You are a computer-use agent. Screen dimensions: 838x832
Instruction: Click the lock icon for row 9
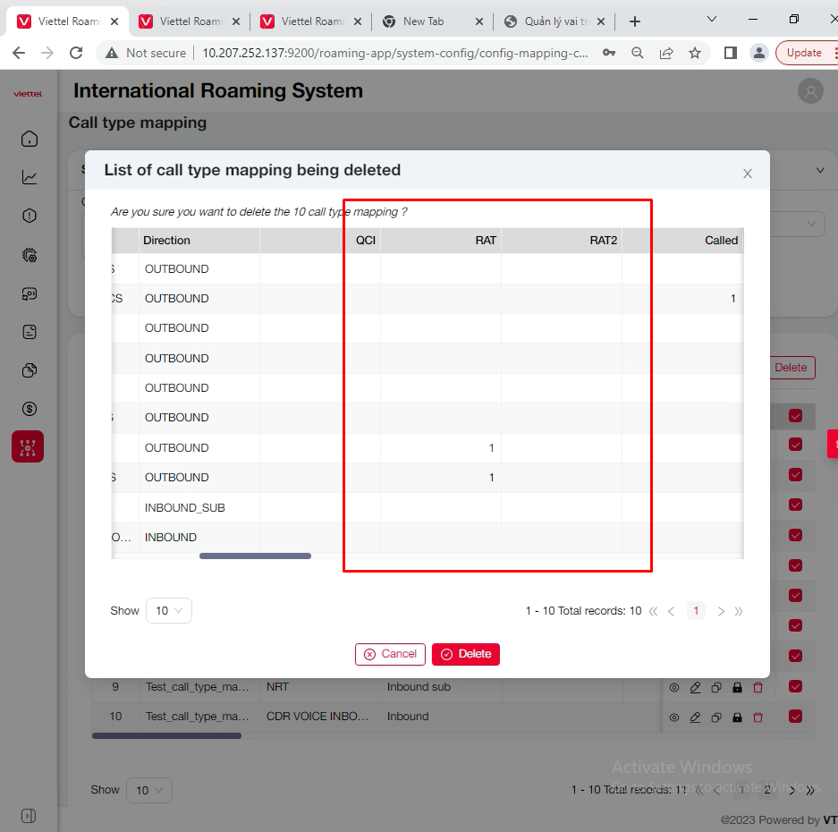(x=737, y=687)
